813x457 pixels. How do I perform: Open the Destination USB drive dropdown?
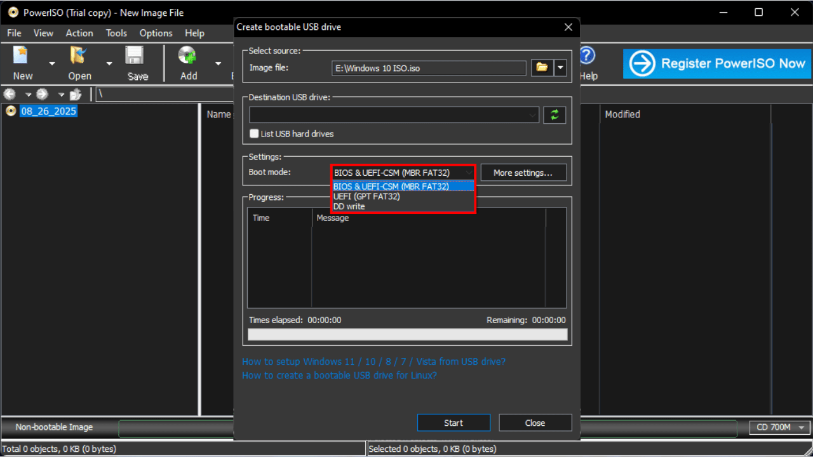click(532, 115)
